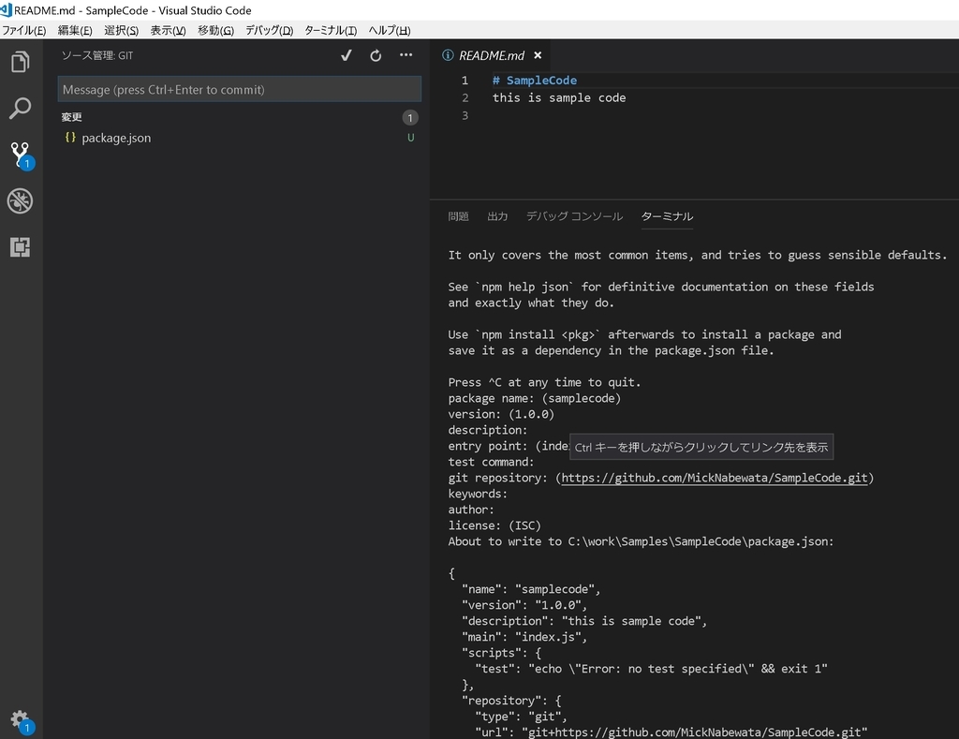The image size is (959, 739).
Task: Open Source Control view with badge
Action: point(22,155)
